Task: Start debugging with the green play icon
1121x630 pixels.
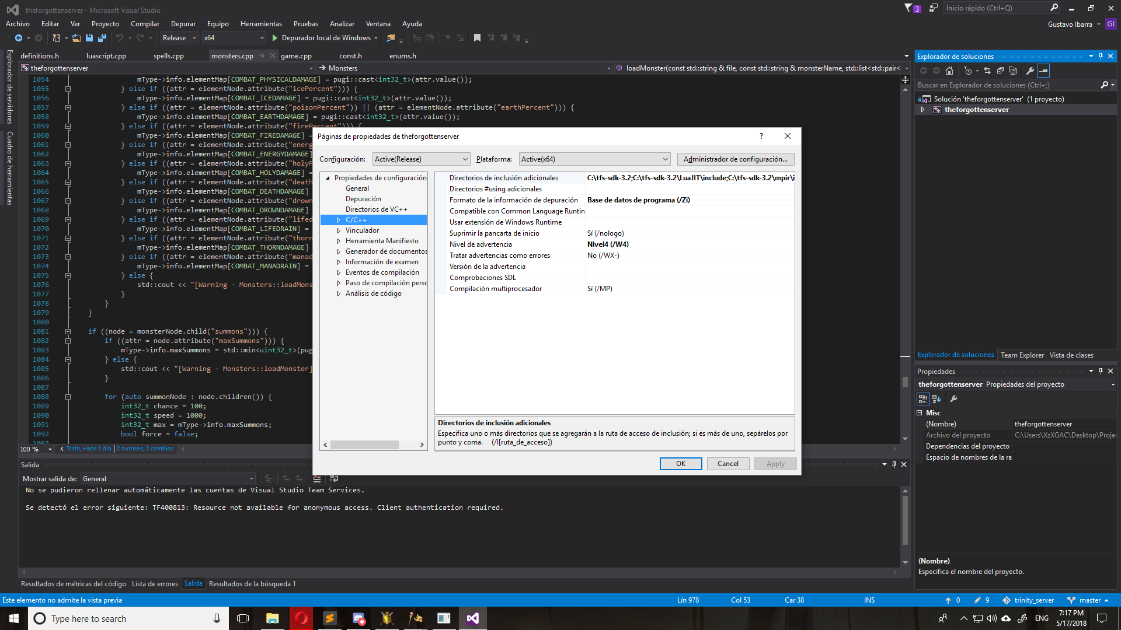Action: click(275, 38)
